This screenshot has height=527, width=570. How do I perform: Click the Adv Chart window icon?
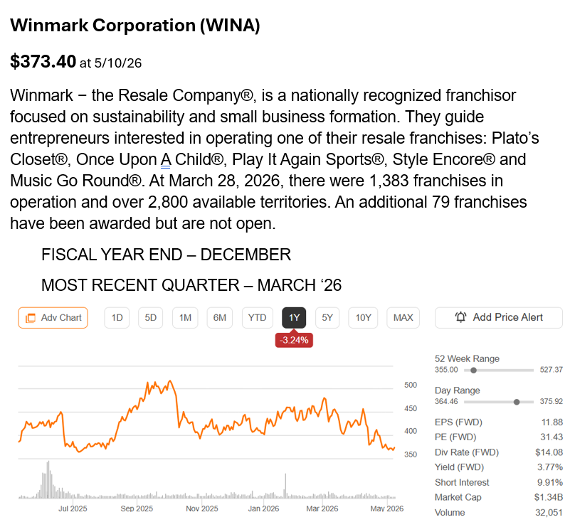point(31,318)
